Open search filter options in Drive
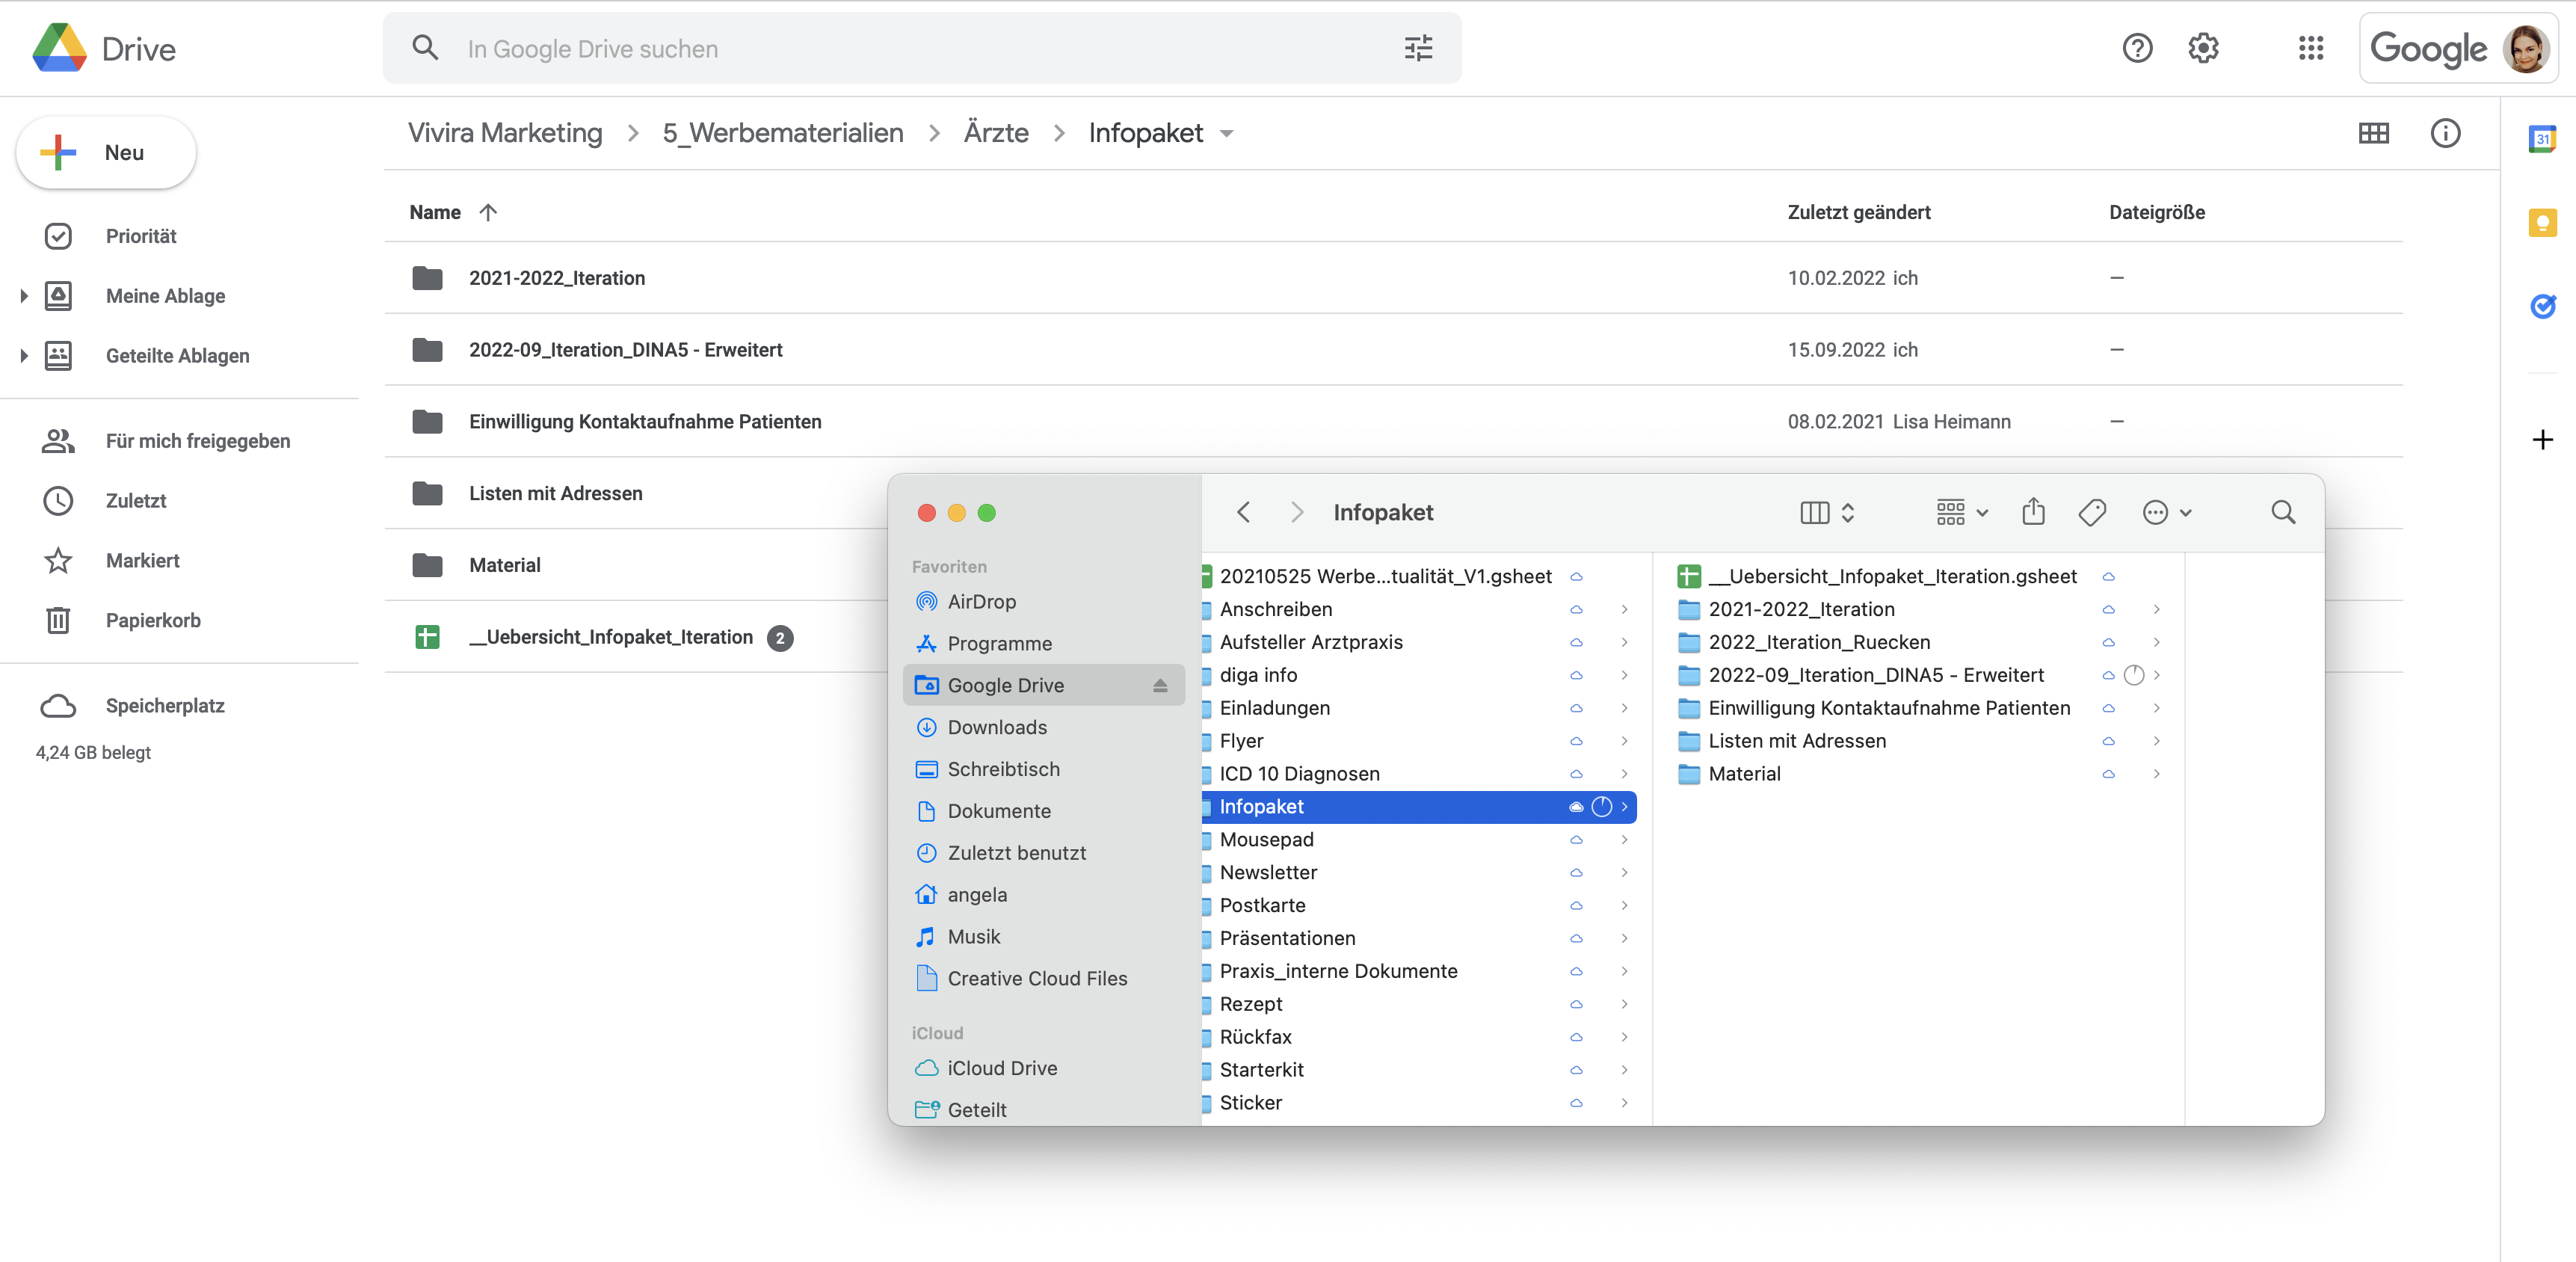The width and height of the screenshot is (2576, 1262). [x=1418, y=48]
